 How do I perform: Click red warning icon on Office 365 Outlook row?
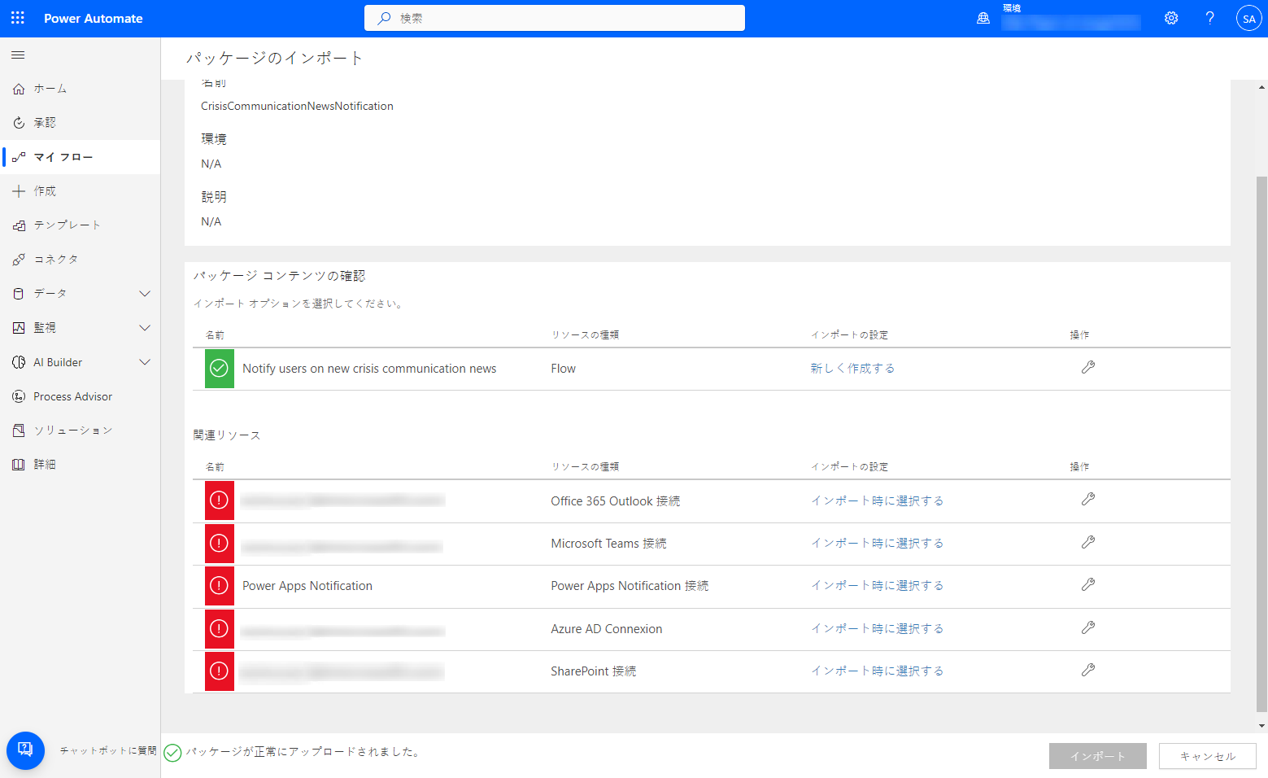pos(220,500)
